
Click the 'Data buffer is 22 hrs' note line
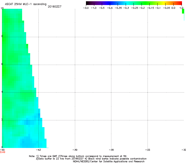click(x=91, y=159)
